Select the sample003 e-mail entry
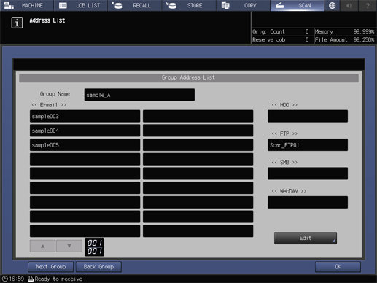Image resolution: width=377 pixels, height=283 pixels. click(85, 116)
